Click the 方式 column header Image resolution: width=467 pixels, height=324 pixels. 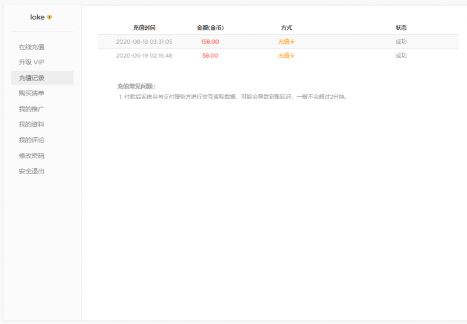[286, 28]
